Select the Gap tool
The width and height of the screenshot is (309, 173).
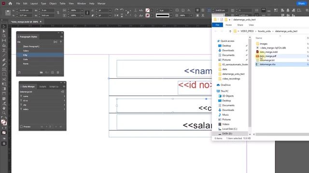click(4, 40)
